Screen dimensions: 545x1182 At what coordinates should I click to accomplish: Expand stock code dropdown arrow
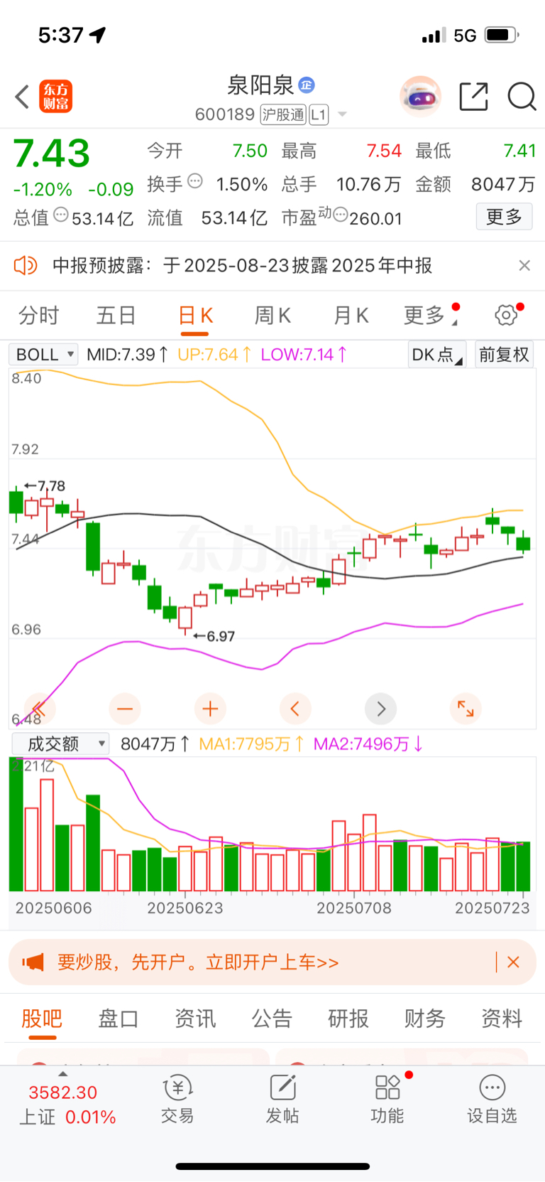pyautogui.click(x=342, y=114)
